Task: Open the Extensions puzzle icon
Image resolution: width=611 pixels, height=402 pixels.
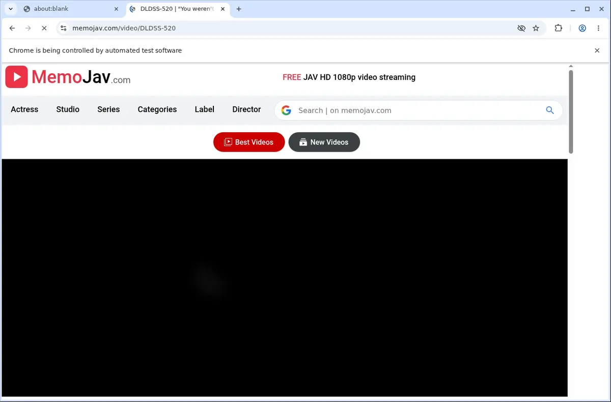Action: click(559, 28)
